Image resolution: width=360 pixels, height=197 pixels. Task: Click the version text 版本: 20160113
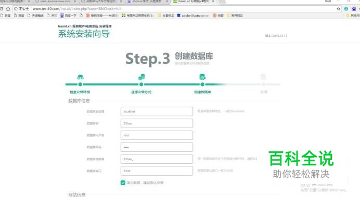[276, 36]
